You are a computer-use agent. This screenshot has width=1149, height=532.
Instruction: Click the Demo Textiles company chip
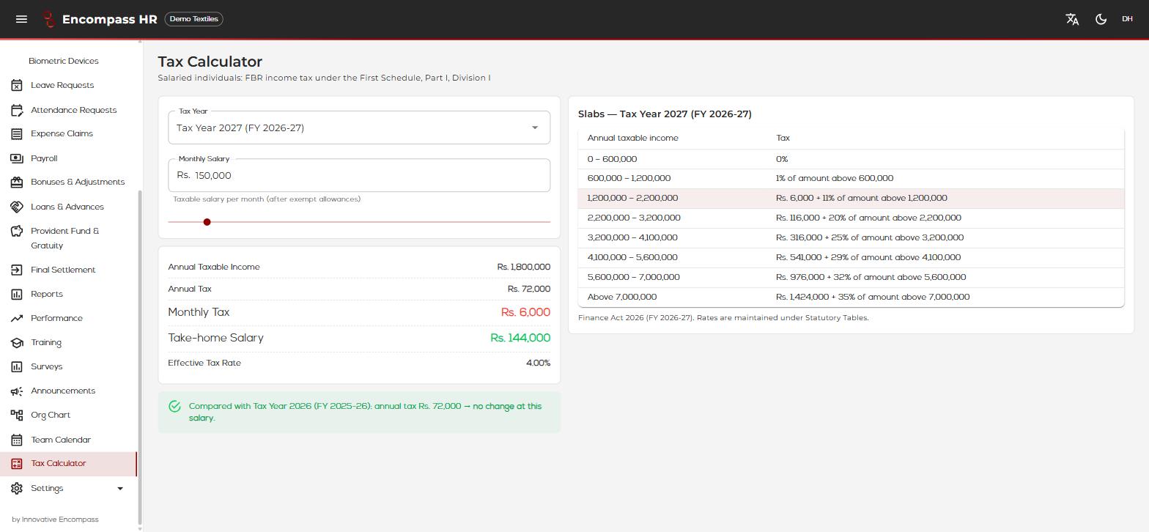pyautogui.click(x=194, y=19)
